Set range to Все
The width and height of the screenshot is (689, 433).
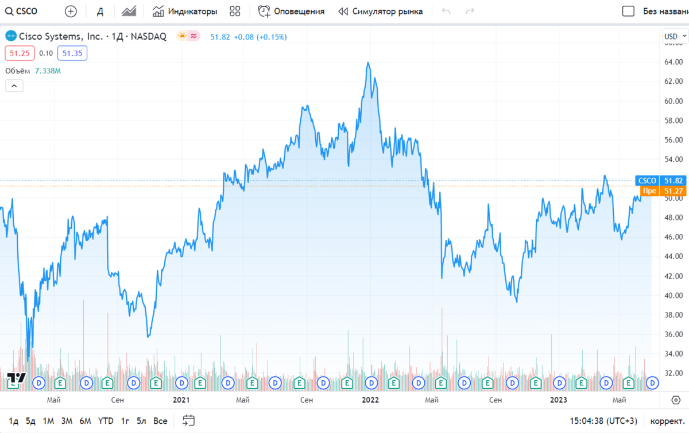tap(160, 421)
